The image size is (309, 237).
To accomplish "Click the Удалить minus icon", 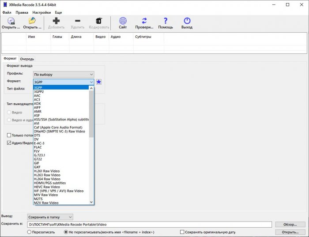I will (78, 21).
